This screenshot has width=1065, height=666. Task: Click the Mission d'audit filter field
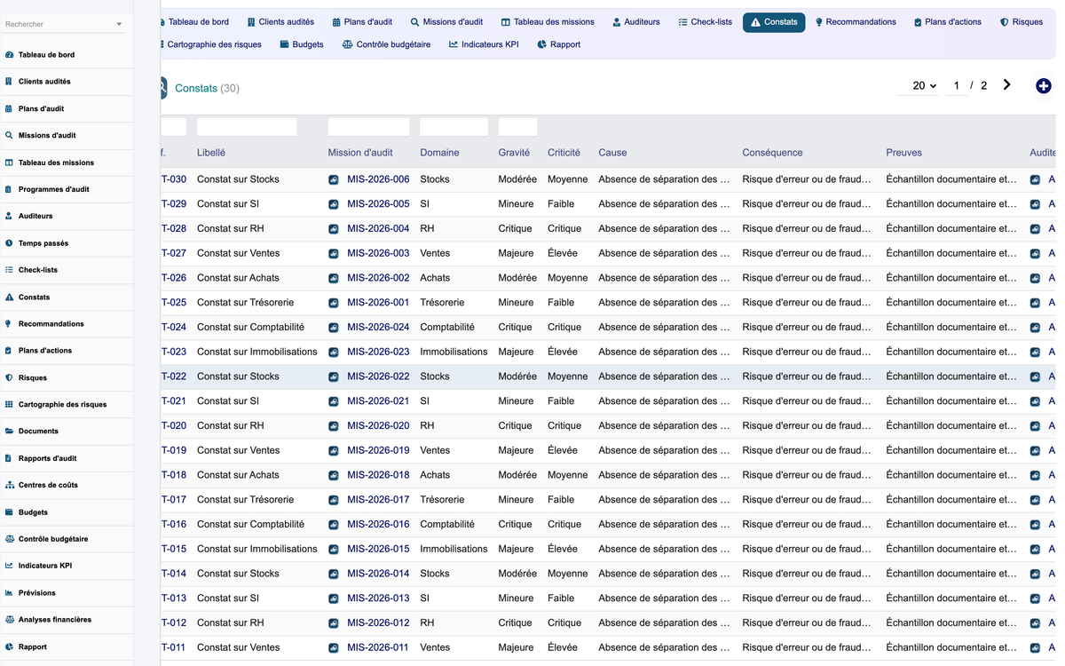coord(369,127)
